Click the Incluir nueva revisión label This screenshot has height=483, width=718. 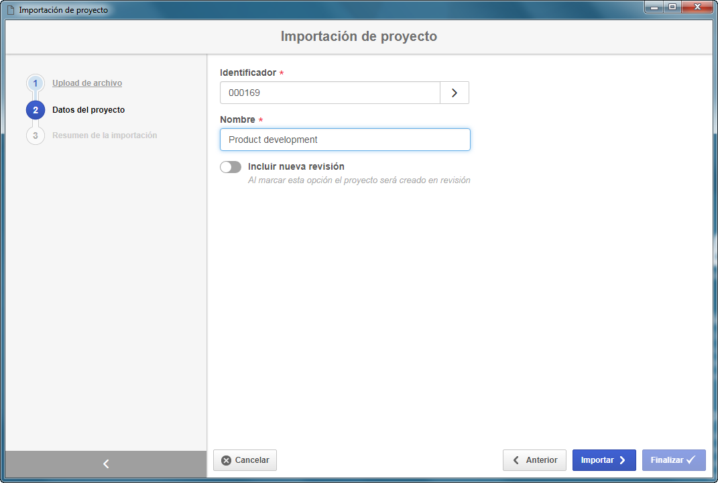tap(296, 166)
